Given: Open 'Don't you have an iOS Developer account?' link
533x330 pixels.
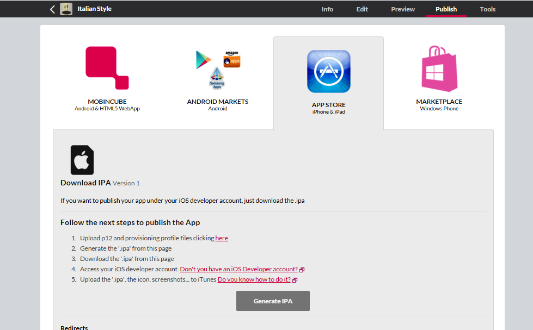Looking at the screenshot, I should tap(238, 269).
